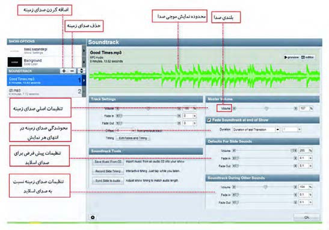Open the Background Solid Color entry
329x230 pixels.
[45, 62]
